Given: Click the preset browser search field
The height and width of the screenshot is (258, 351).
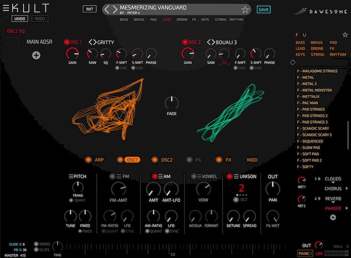Looking at the screenshot, I should click(322, 63).
